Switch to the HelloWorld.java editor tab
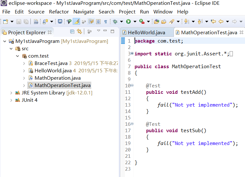Viewport: 245px width, 177px height. tap(146, 33)
